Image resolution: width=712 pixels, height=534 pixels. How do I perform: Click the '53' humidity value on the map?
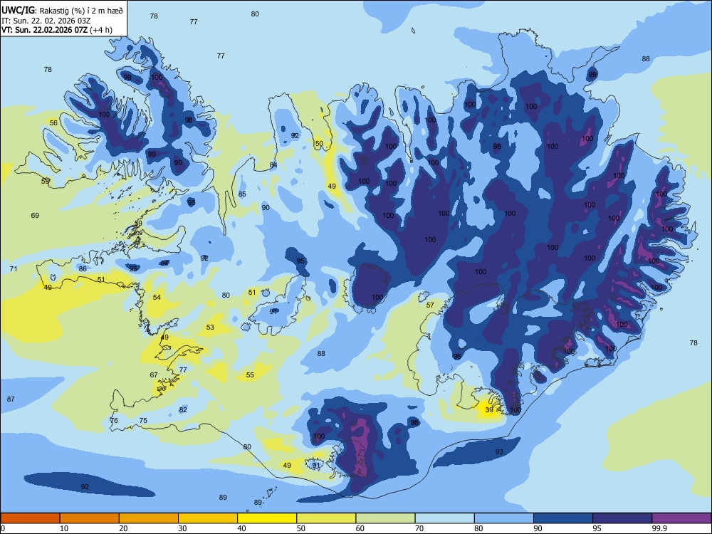pyautogui.click(x=210, y=327)
